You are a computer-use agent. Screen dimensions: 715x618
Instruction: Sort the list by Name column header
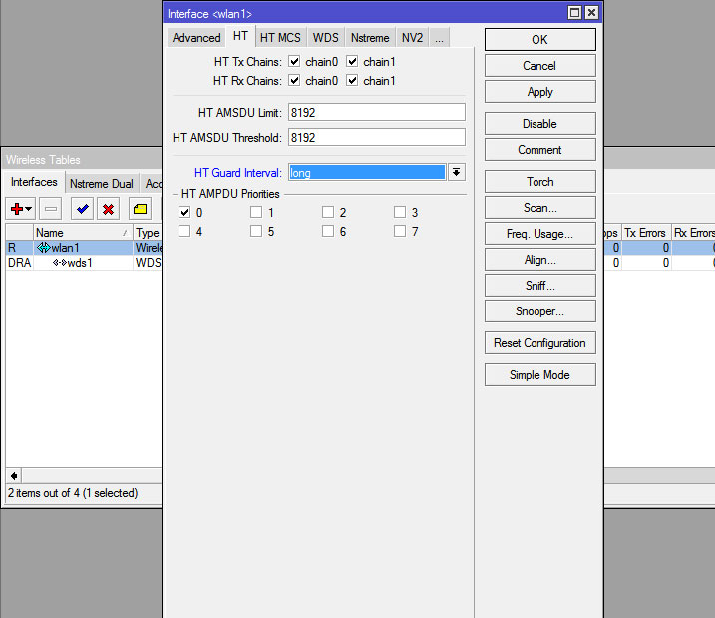tap(80, 233)
